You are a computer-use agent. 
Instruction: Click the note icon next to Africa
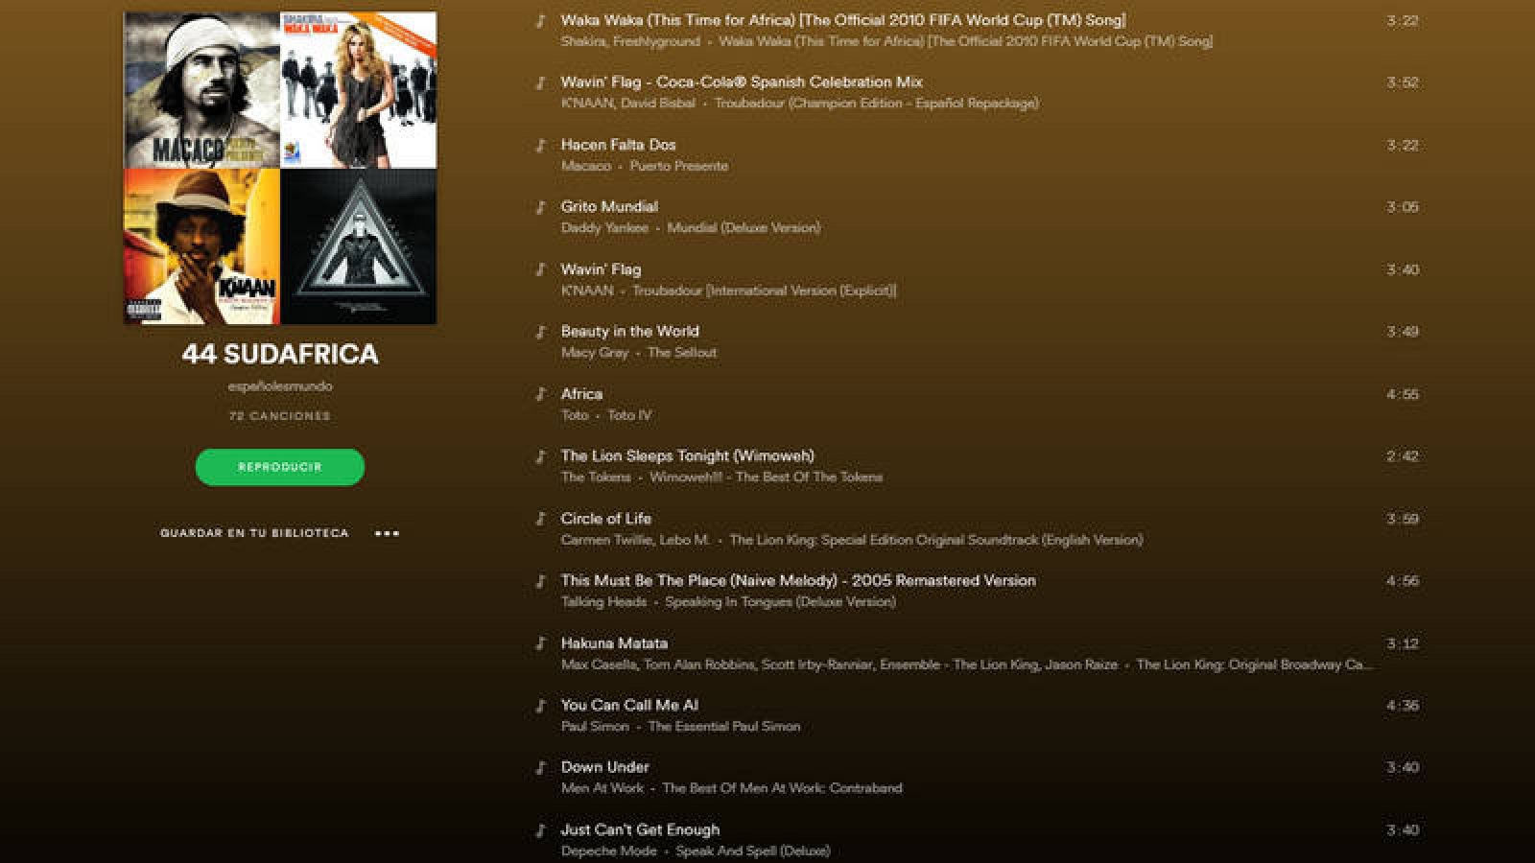540,394
